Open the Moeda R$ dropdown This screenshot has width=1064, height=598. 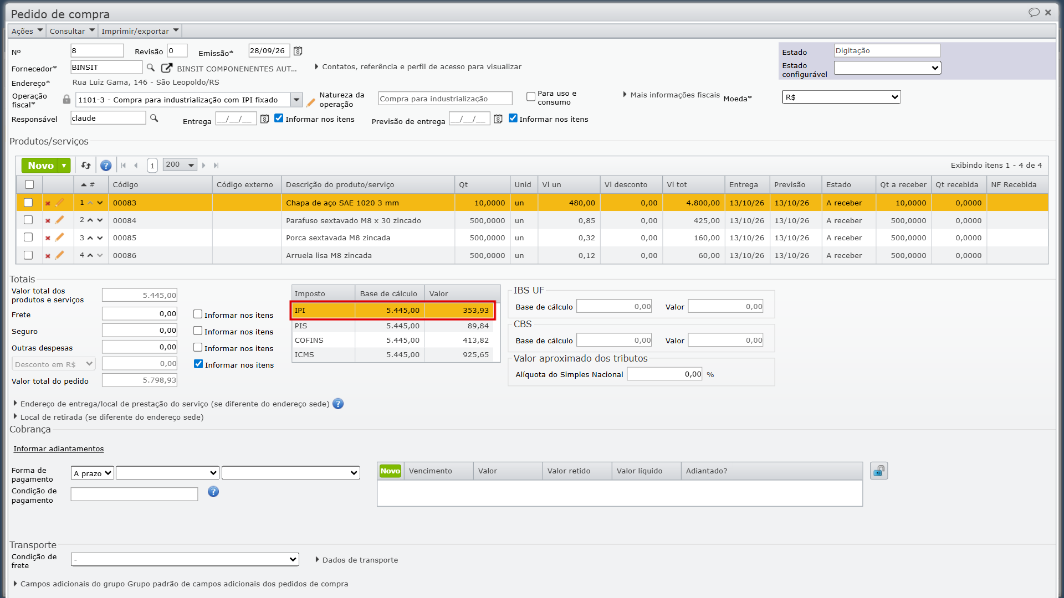[841, 97]
